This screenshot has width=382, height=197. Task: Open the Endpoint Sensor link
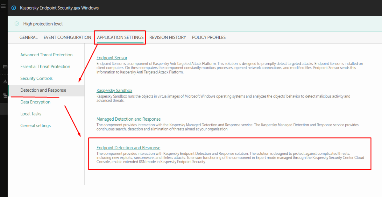click(x=112, y=58)
